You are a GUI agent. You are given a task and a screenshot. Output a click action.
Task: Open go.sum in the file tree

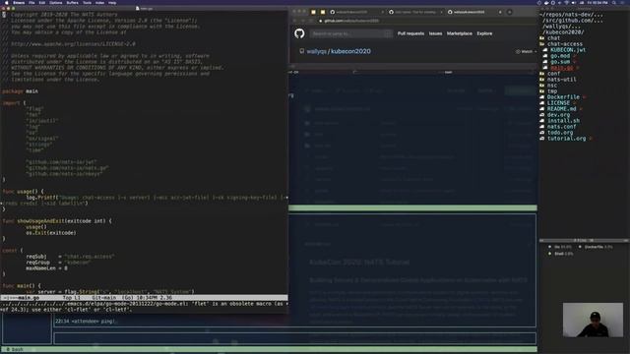[x=560, y=62]
